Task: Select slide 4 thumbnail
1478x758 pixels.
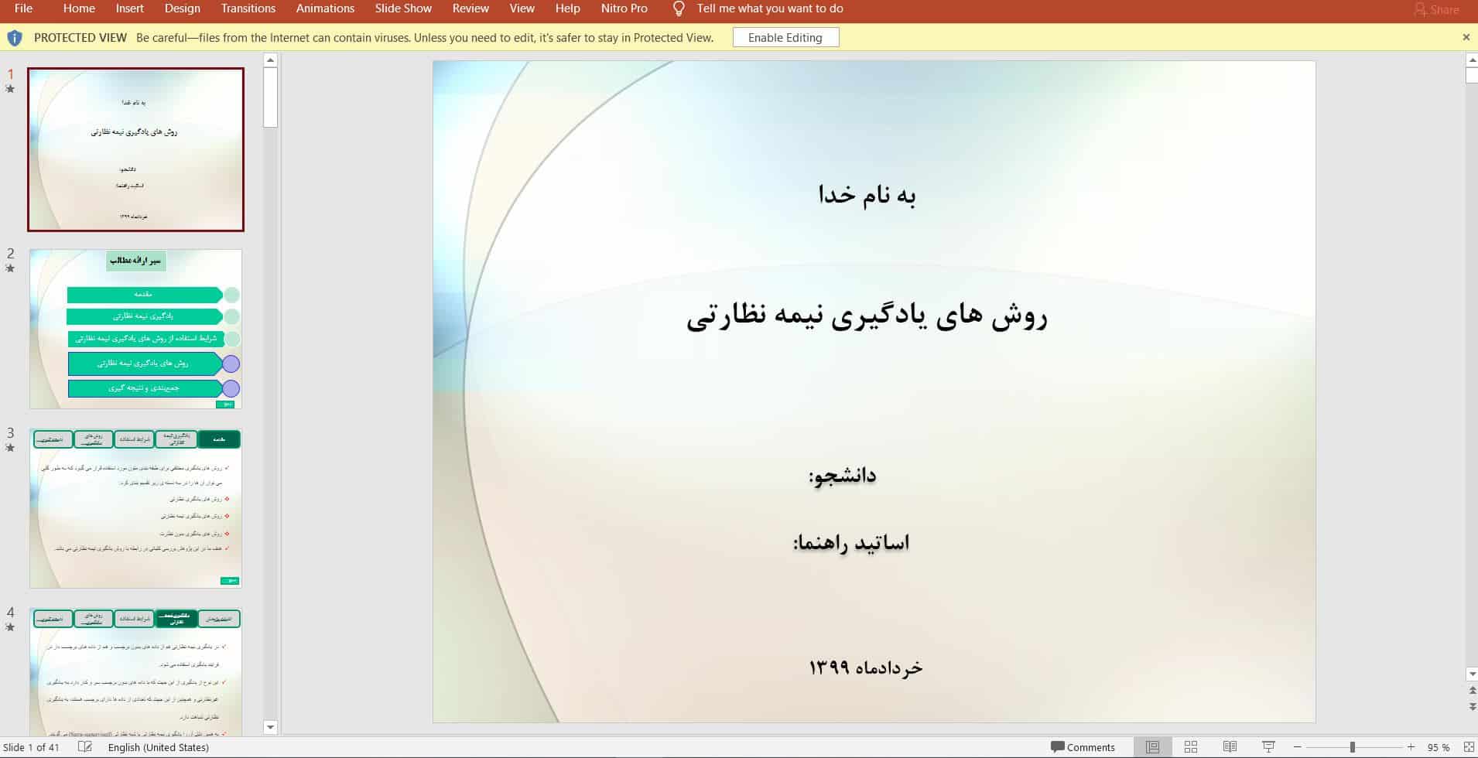Action: click(135, 671)
